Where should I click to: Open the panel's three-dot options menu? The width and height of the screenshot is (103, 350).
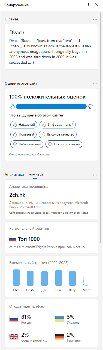89,5
